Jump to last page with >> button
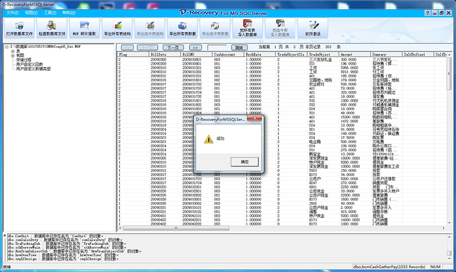This screenshot has height=272, width=456. click(195, 47)
